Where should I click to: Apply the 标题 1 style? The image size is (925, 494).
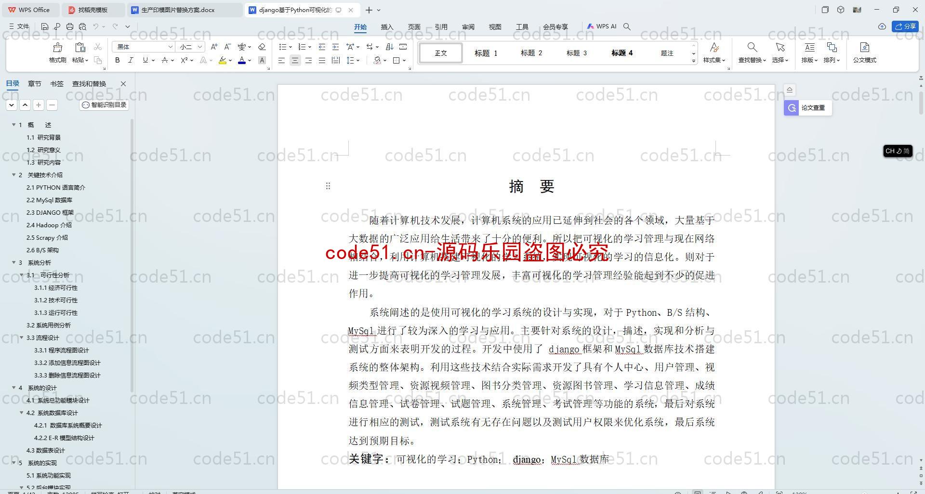486,53
